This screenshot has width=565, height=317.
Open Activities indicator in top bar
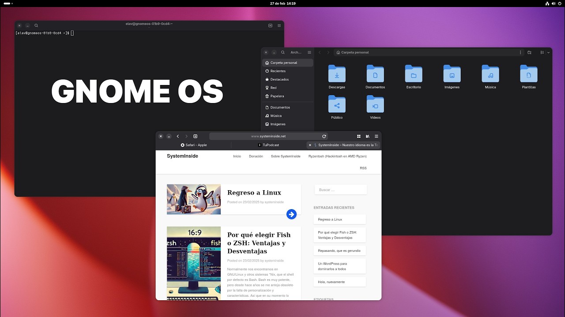[x=8, y=4]
